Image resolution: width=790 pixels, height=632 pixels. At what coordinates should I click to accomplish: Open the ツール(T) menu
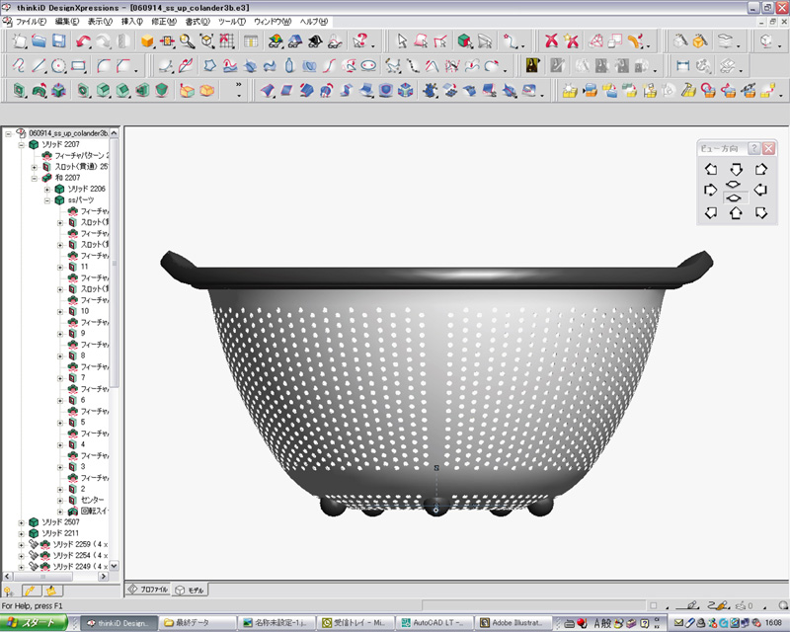tap(232, 21)
